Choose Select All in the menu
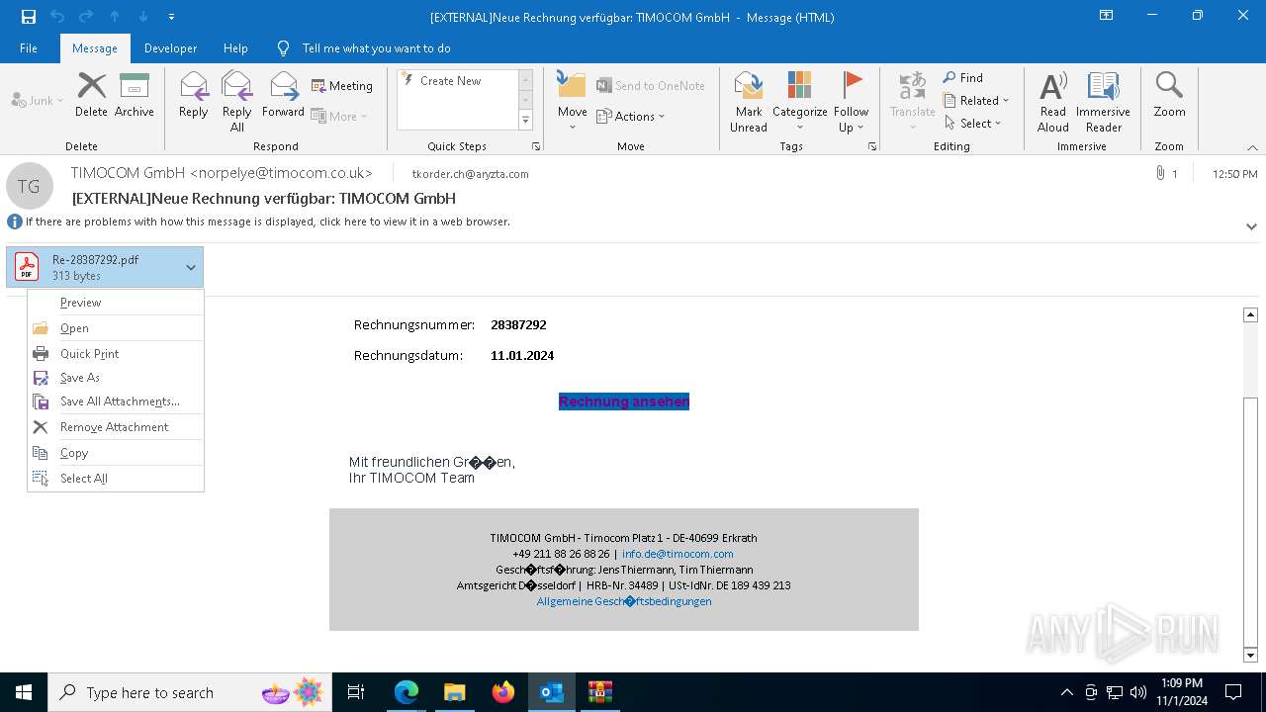The width and height of the screenshot is (1266, 712). [x=116, y=479]
